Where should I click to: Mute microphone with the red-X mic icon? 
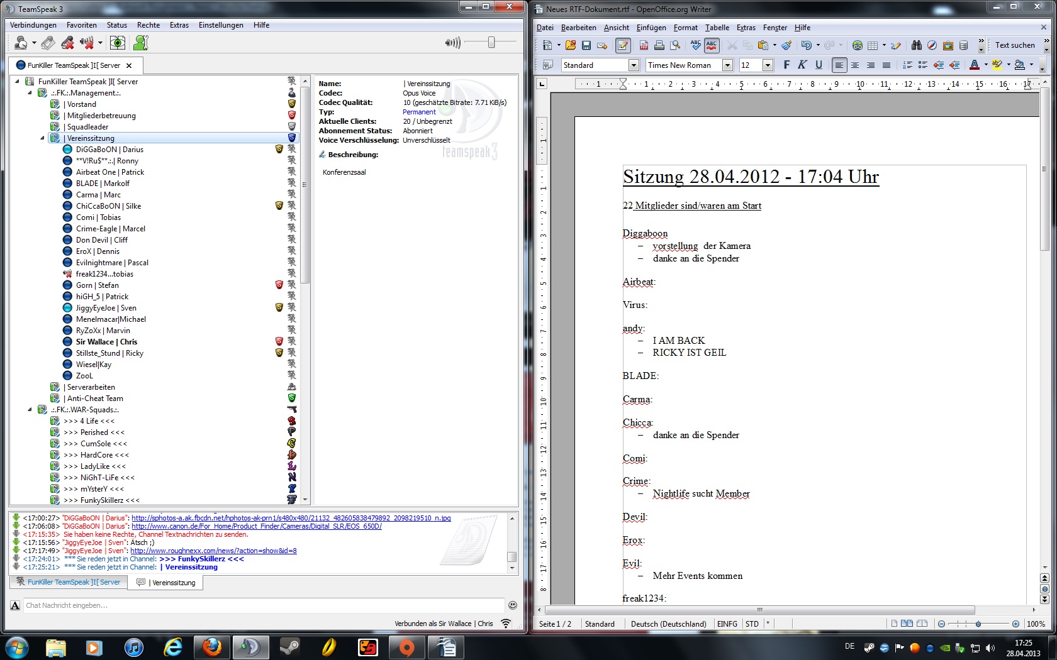pyautogui.click(x=67, y=43)
